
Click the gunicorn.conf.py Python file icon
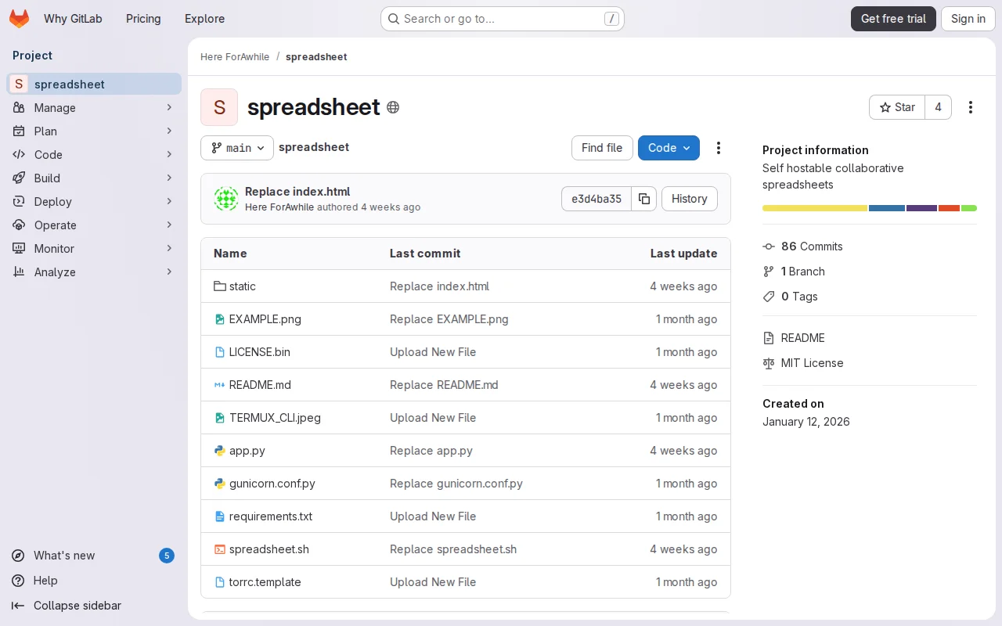click(220, 484)
